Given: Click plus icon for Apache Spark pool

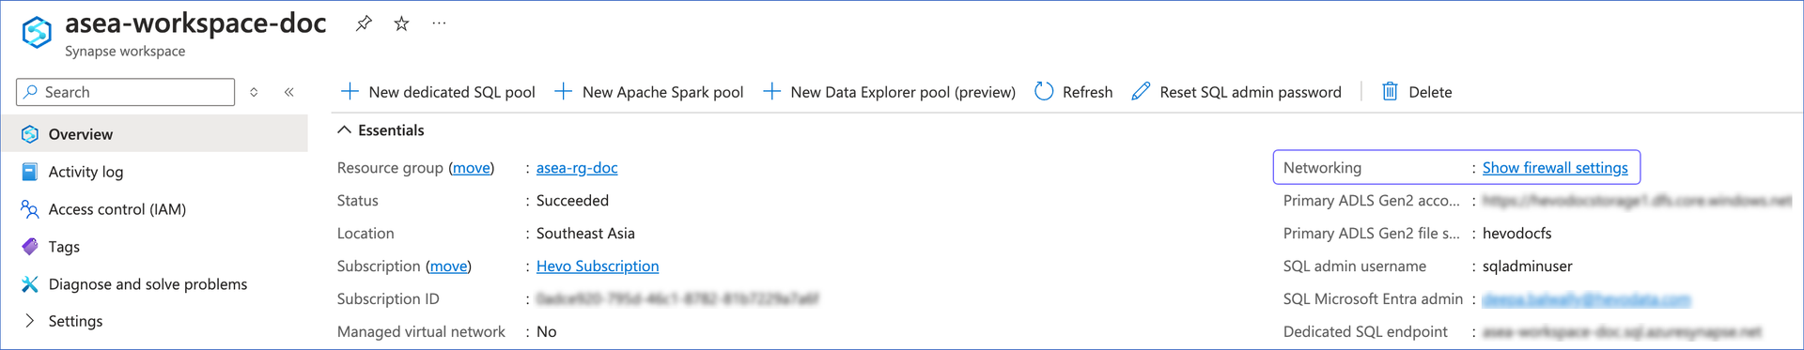Looking at the screenshot, I should 563,91.
